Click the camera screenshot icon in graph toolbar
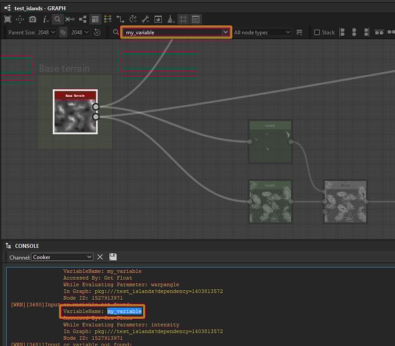Screen dimensions: 395x346 (33, 19)
